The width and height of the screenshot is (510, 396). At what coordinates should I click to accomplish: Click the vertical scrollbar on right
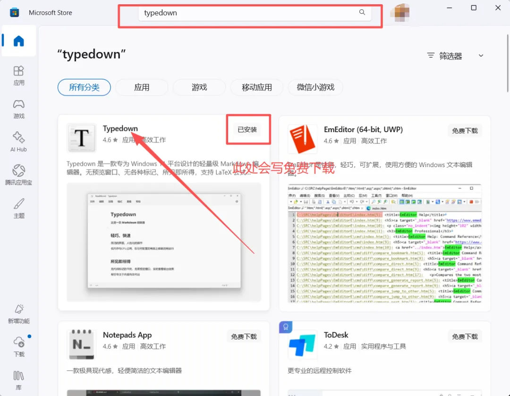click(507, 63)
